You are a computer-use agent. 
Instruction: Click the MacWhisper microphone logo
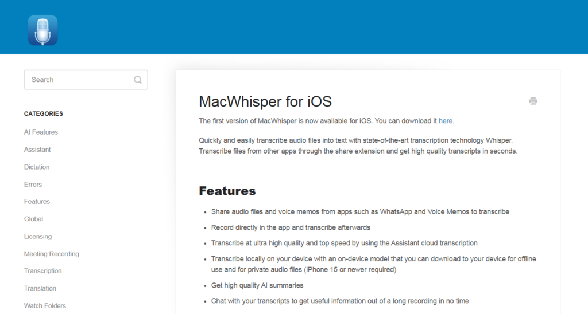click(42, 30)
